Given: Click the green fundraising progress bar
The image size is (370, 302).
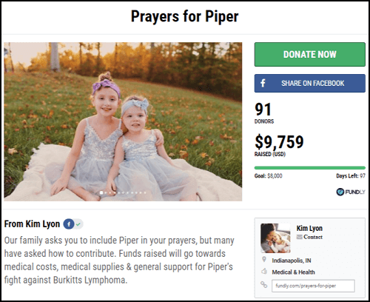Looking at the screenshot, I should 310,168.
